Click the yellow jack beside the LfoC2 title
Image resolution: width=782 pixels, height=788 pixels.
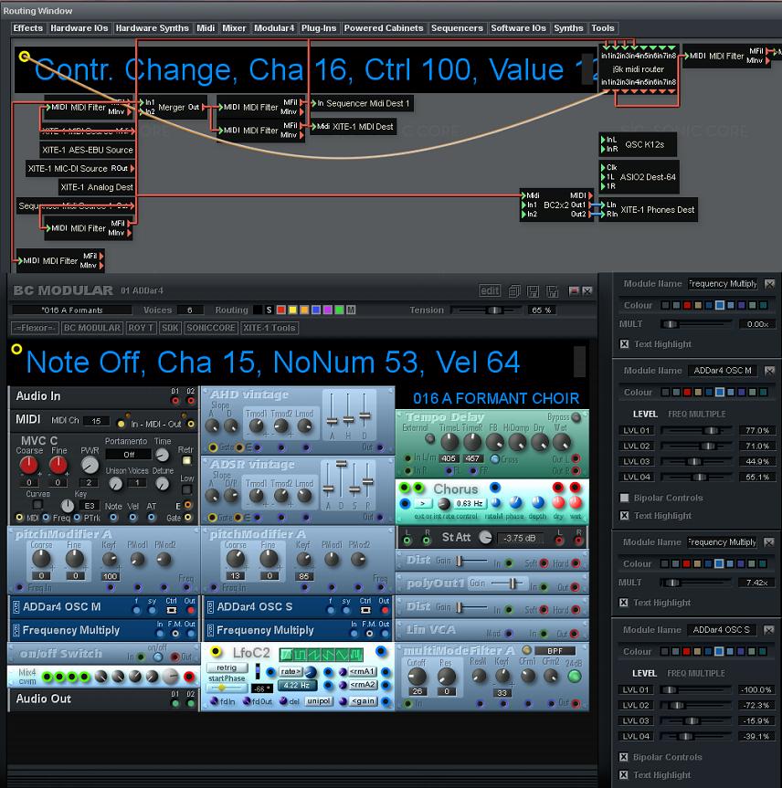[216, 652]
